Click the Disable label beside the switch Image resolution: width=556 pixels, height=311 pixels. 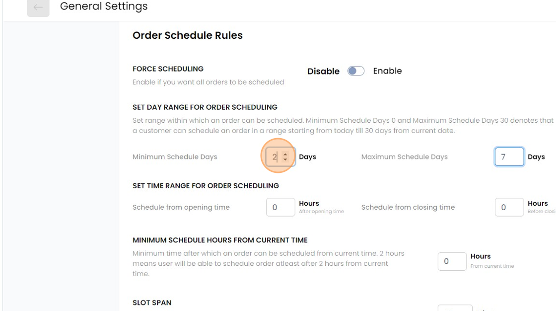[x=323, y=72]
